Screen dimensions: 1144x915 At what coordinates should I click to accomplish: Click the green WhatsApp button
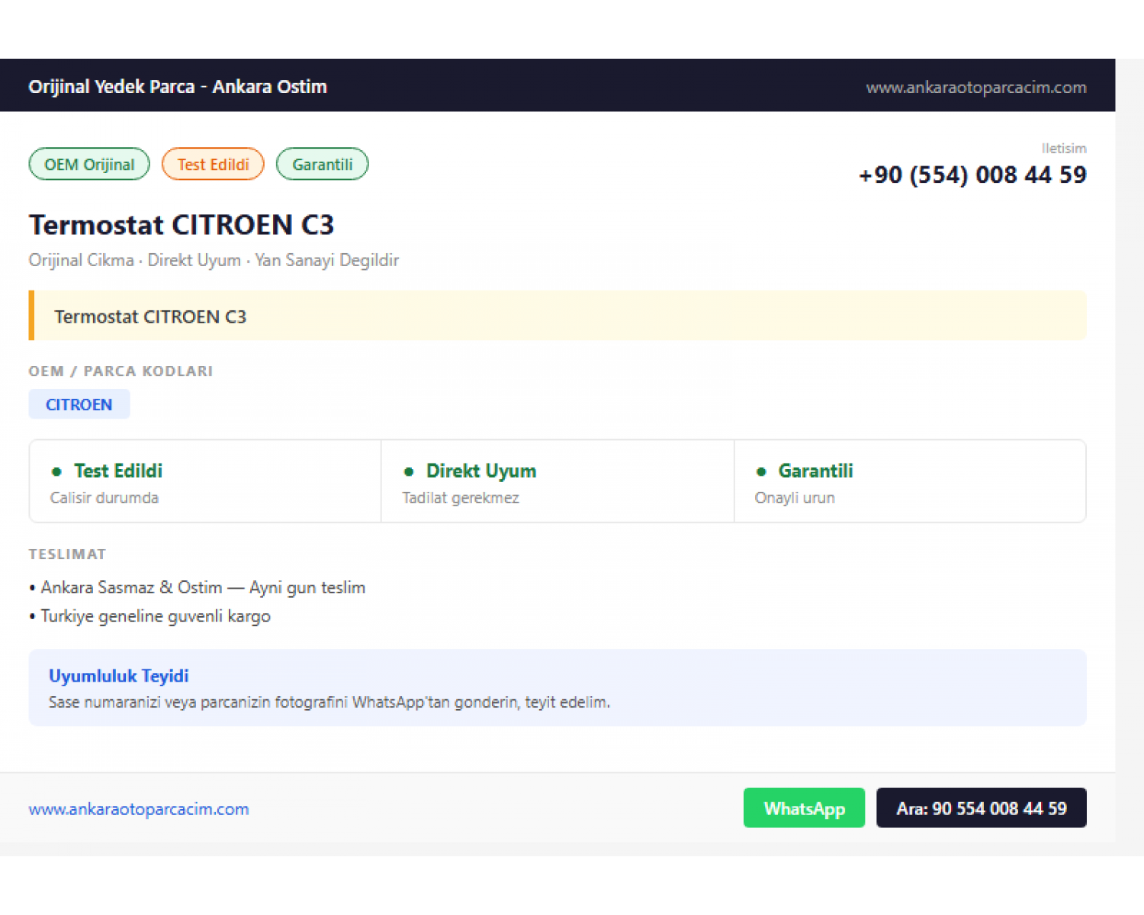click(804, 807)
